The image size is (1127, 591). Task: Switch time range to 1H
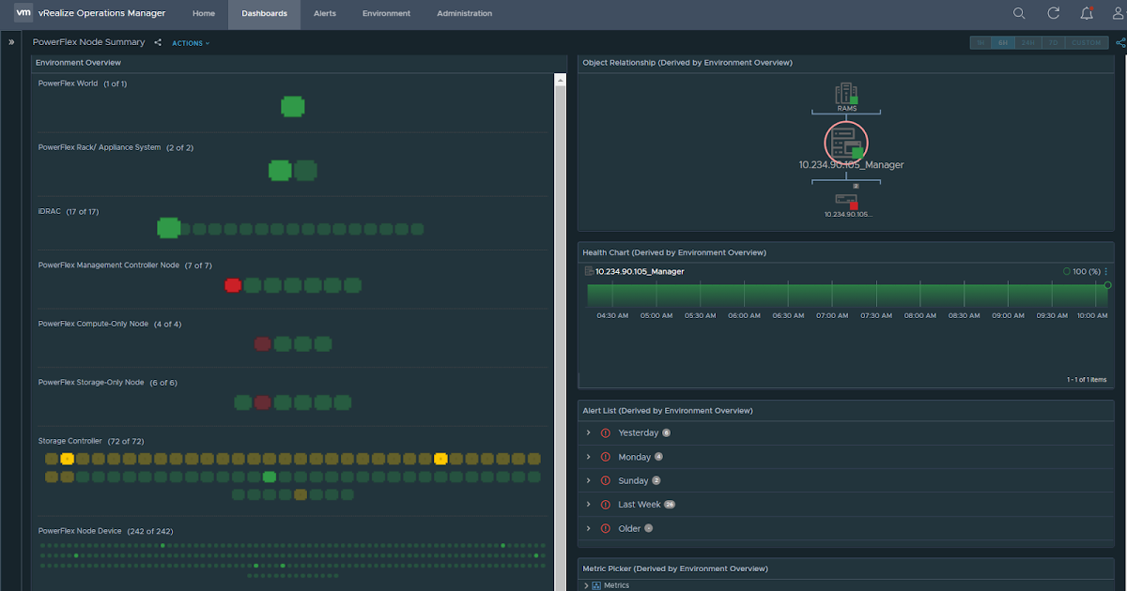click(980, 42)
